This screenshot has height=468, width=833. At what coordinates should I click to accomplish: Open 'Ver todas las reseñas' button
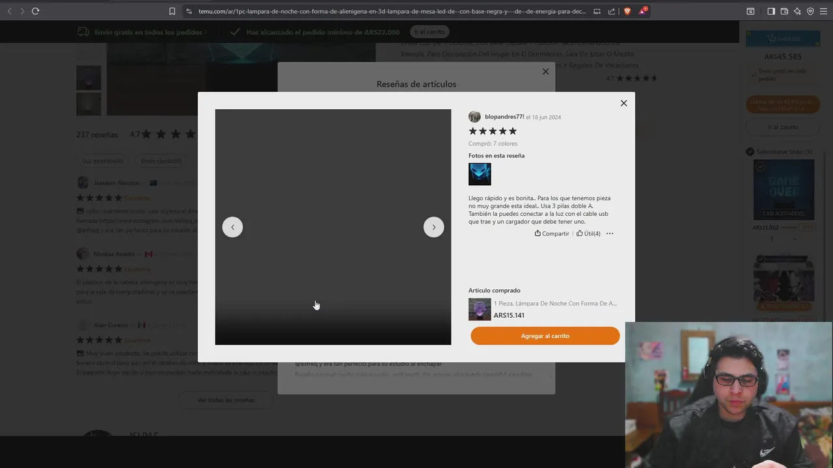226,400
